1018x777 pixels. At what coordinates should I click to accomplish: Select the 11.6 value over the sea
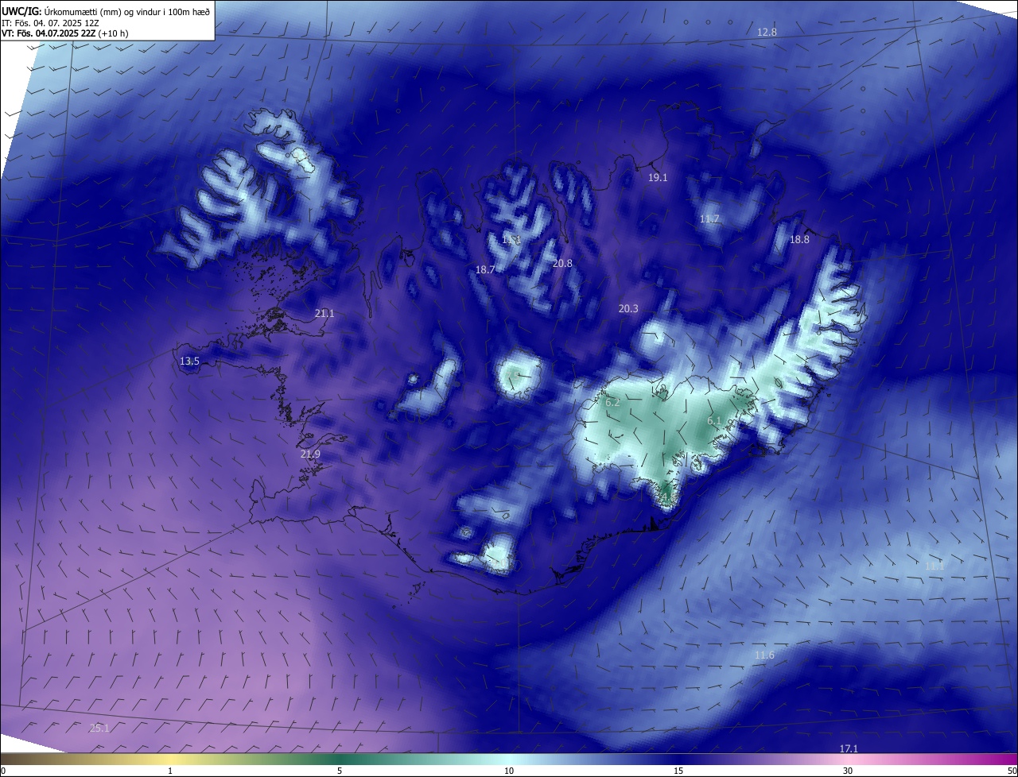tap(764, 655)
